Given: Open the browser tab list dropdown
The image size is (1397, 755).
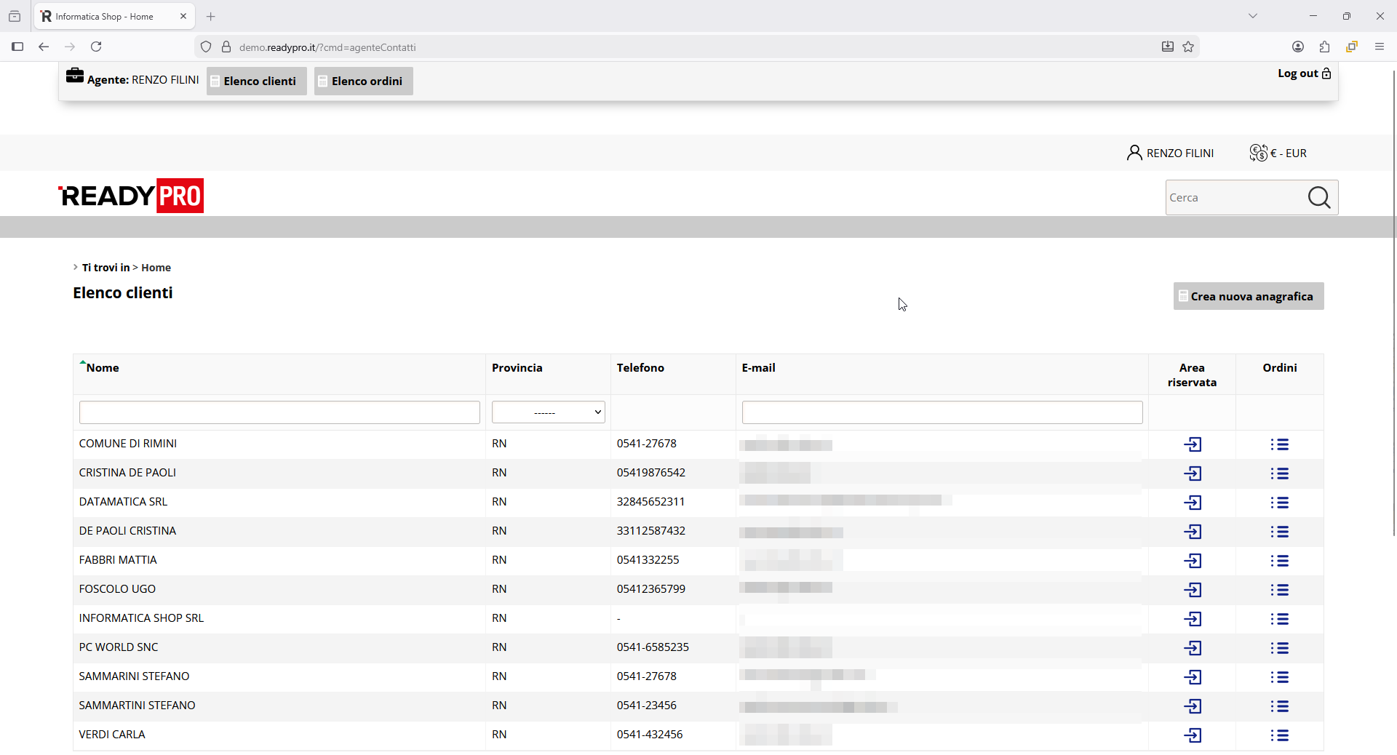Looking at the screenshot, I should pyautogui.click(x=1253, y=16).
